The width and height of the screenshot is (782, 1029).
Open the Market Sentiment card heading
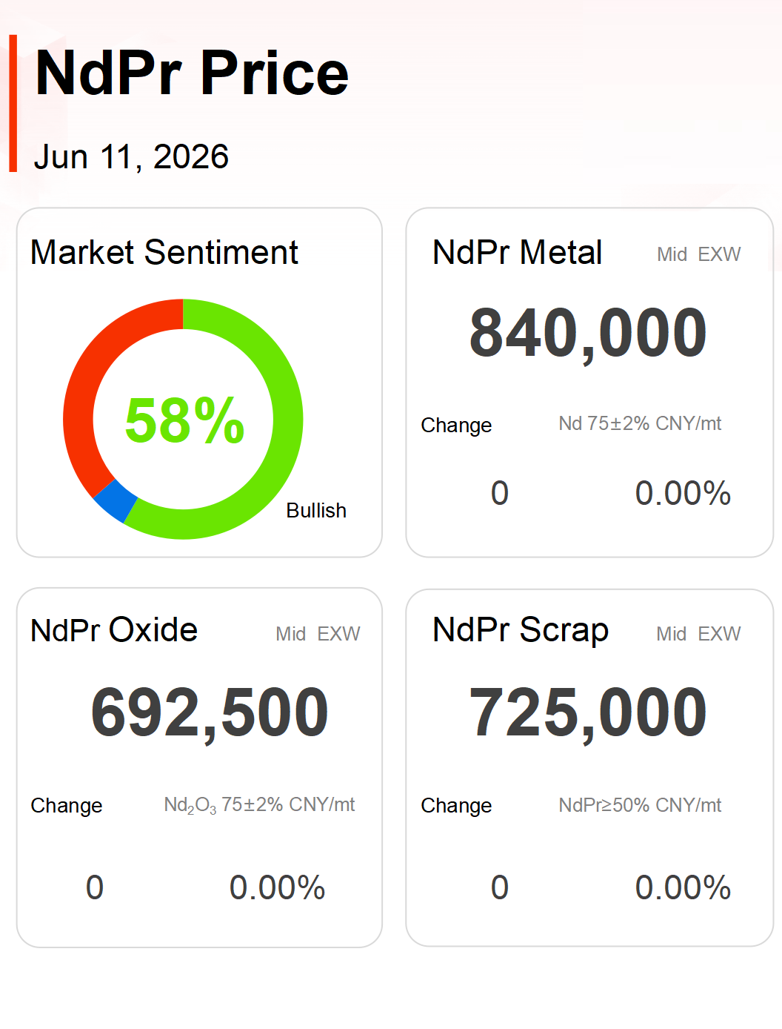click(x=164, y=252)
